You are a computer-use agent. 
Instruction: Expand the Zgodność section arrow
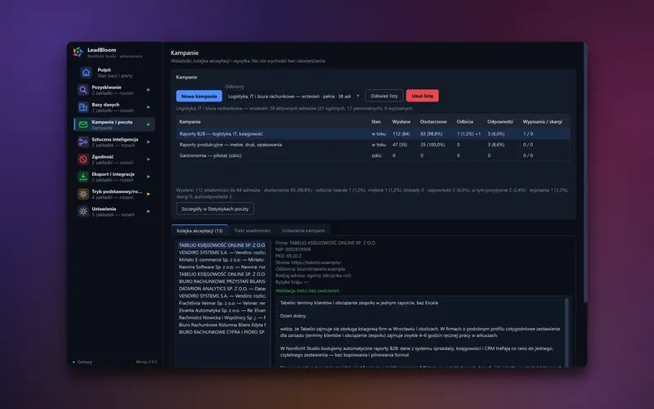click(x=149, y=159)
